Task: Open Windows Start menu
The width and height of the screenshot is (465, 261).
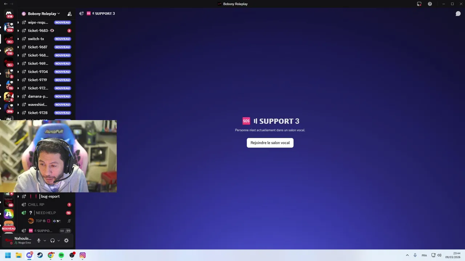Action: 8,255
